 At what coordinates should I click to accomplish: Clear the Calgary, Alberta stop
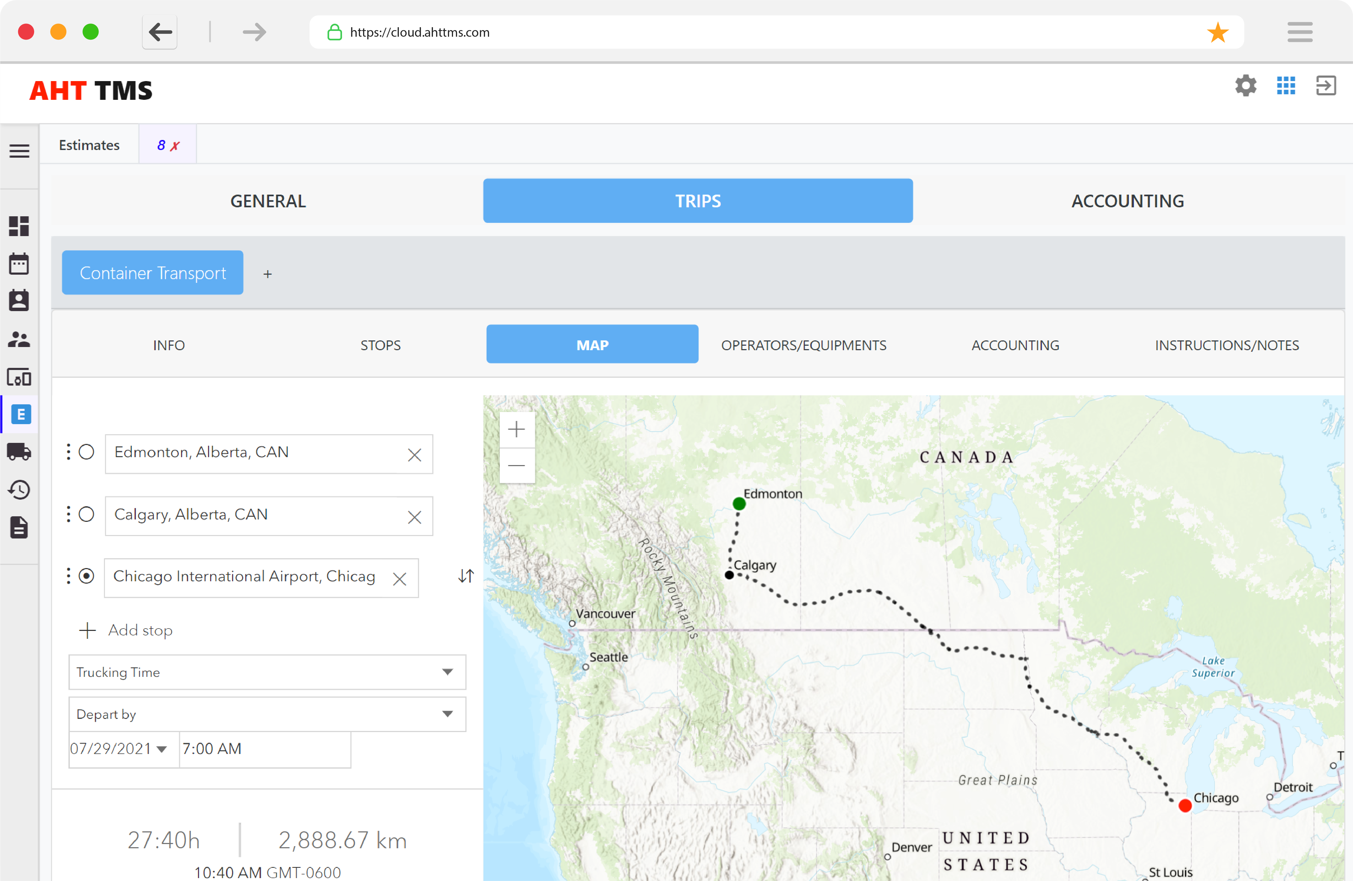(x=414, y=517)
